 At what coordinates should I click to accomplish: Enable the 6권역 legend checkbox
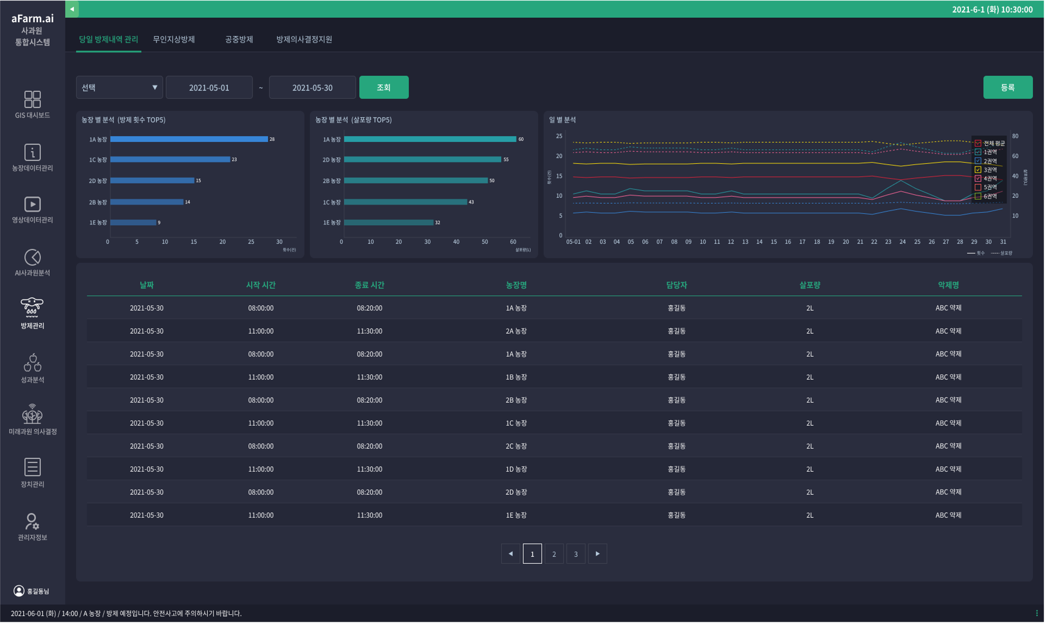click(978, 196)
